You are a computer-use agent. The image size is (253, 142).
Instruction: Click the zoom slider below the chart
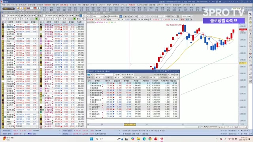point(213,127)
